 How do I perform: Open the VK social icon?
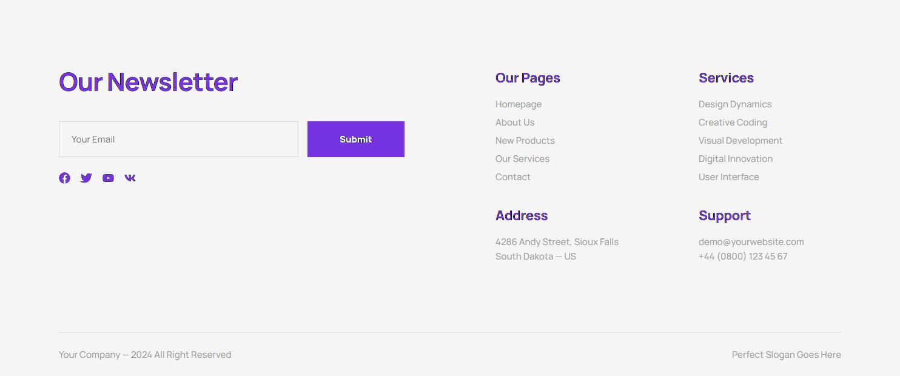pyautogui.click(x=130, y=178)
